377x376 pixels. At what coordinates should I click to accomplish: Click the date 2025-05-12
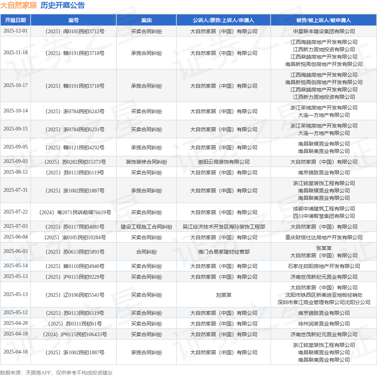click(x=15, y=312)
